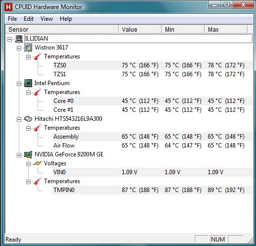Click the Sensor column header
Image resolution: width=256 pixels, height=246 pixels.
pos(62,30)
